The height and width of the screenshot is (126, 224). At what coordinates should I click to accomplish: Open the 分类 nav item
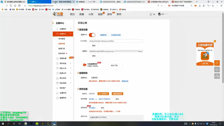coord(91,14)
